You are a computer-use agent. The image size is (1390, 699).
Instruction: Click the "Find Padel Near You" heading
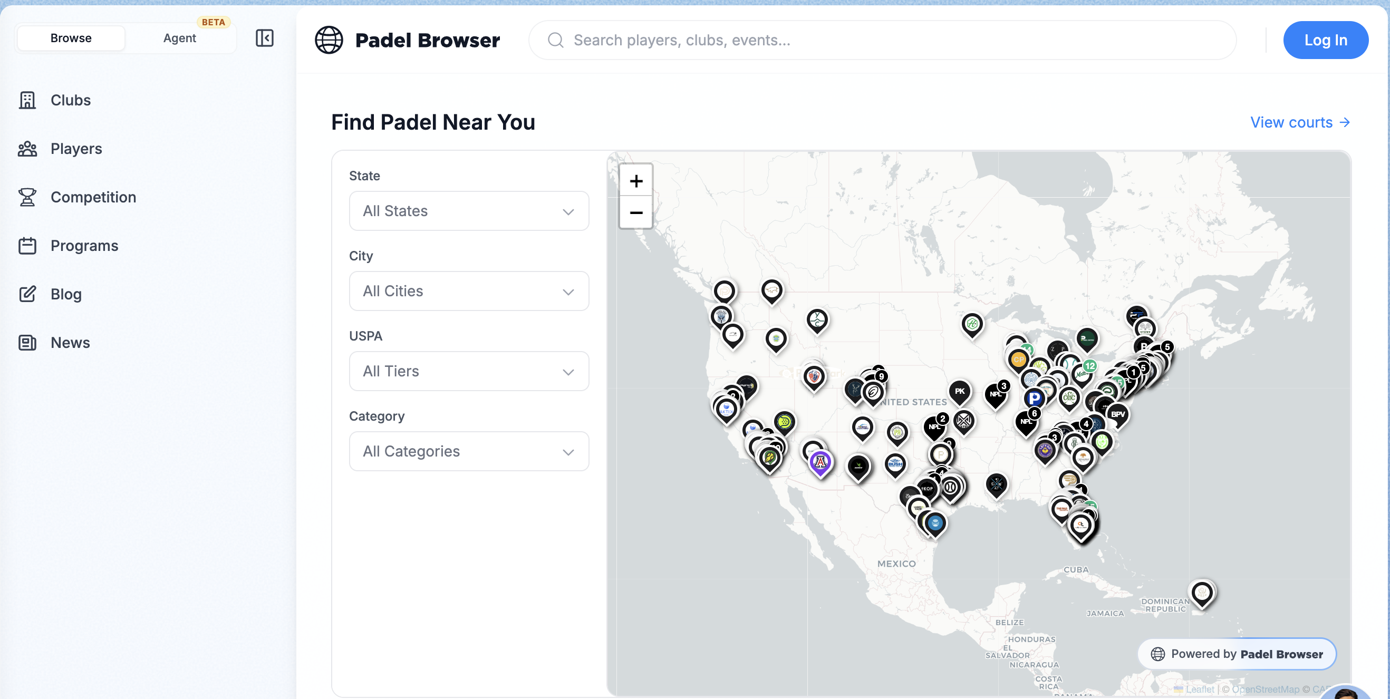coord(433,122)
